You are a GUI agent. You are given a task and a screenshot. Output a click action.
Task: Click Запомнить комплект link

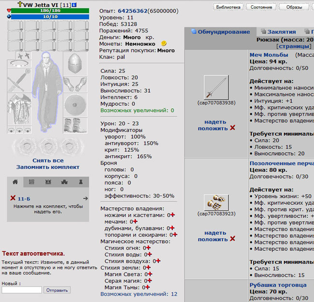[48, 167]
